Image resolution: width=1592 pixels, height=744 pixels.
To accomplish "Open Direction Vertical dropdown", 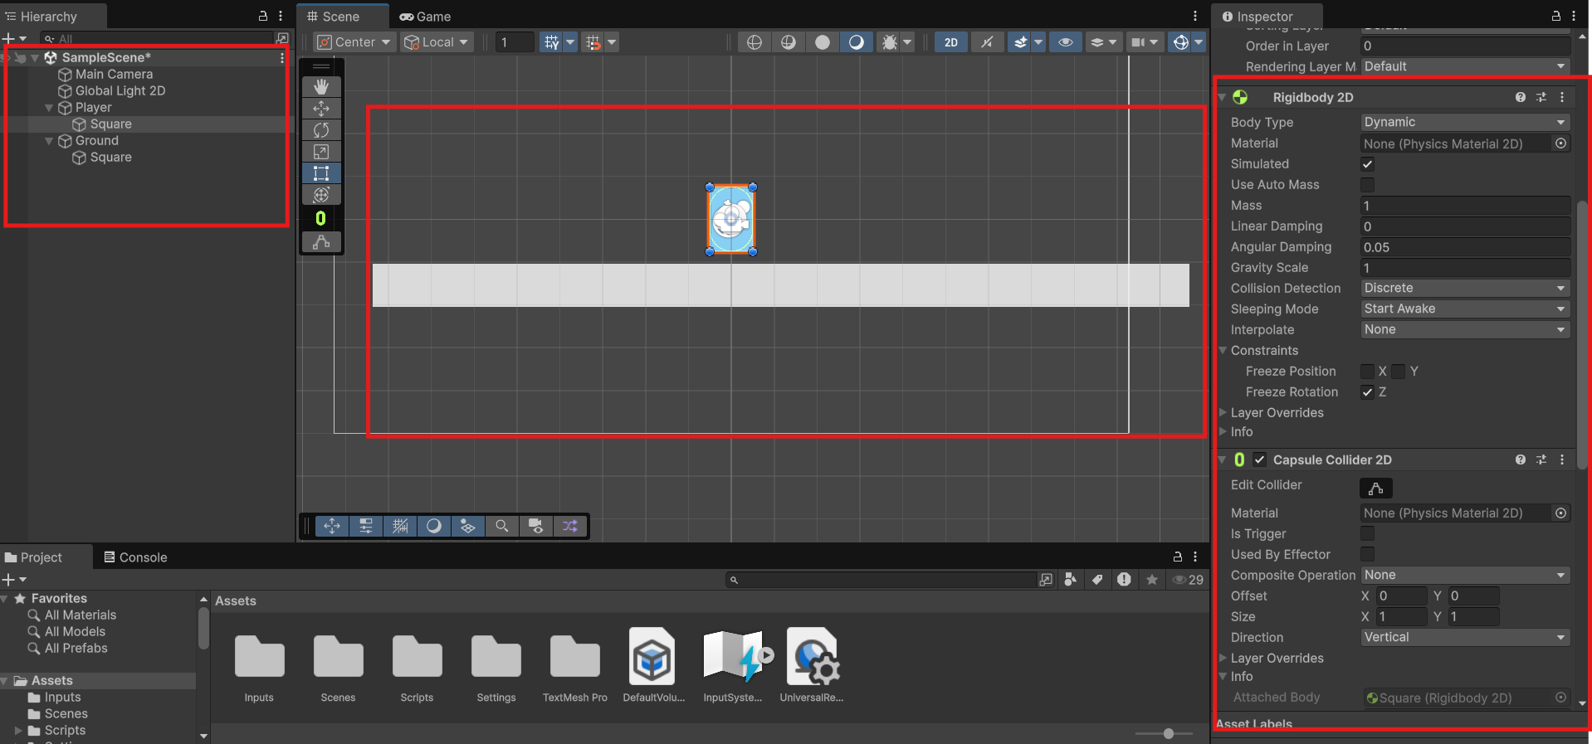I will pos(1465,637).
